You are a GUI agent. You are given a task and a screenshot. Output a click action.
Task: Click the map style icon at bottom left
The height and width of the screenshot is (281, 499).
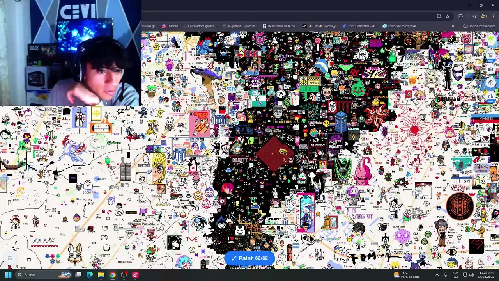click(11, 258)
